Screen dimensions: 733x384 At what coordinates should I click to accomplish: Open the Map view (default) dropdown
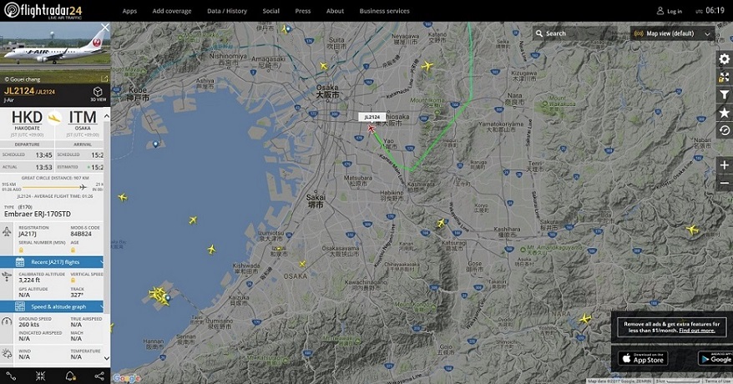coord(672,33)
